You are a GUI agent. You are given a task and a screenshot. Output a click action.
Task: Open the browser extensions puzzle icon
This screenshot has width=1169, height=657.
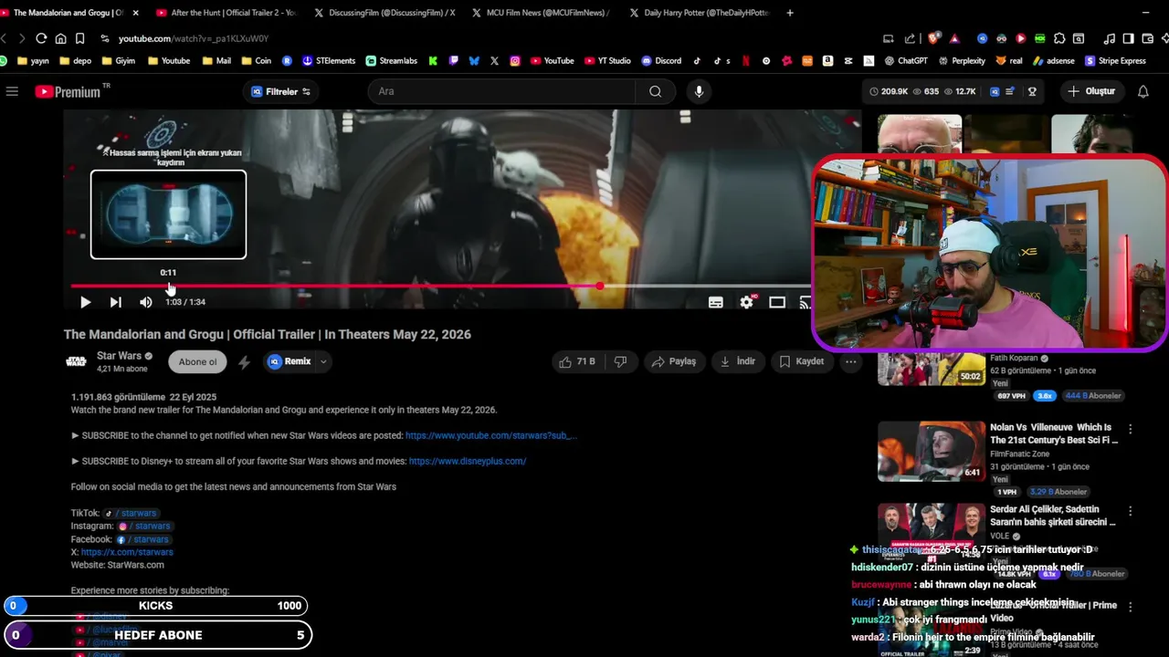1059,38
